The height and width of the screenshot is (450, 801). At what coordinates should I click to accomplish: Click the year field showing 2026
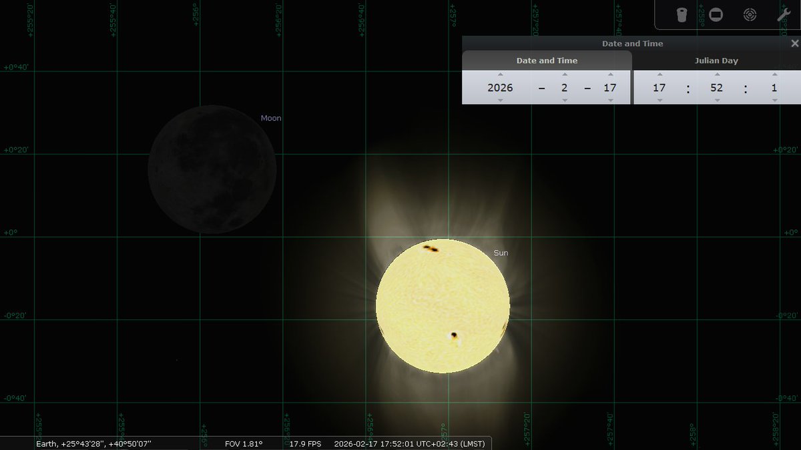500,88
